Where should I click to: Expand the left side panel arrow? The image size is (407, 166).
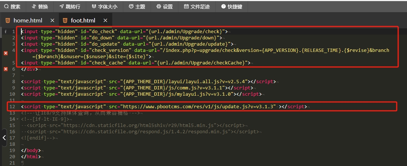4,137
